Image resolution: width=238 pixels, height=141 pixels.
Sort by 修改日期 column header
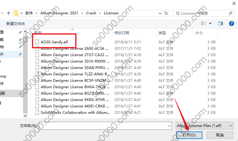(121, 33)
